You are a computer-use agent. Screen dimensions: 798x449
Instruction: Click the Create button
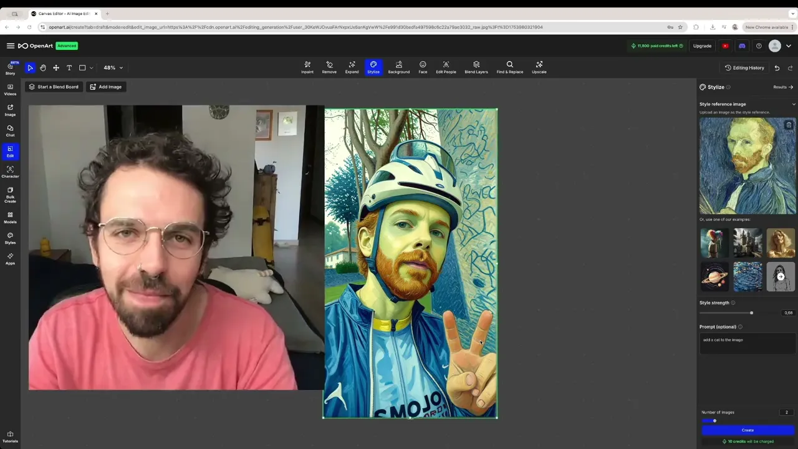pos(748,430)
